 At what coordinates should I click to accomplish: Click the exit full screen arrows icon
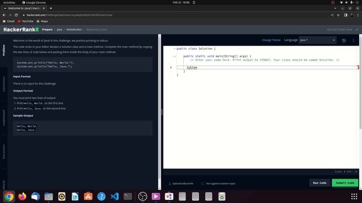(357, 29)
